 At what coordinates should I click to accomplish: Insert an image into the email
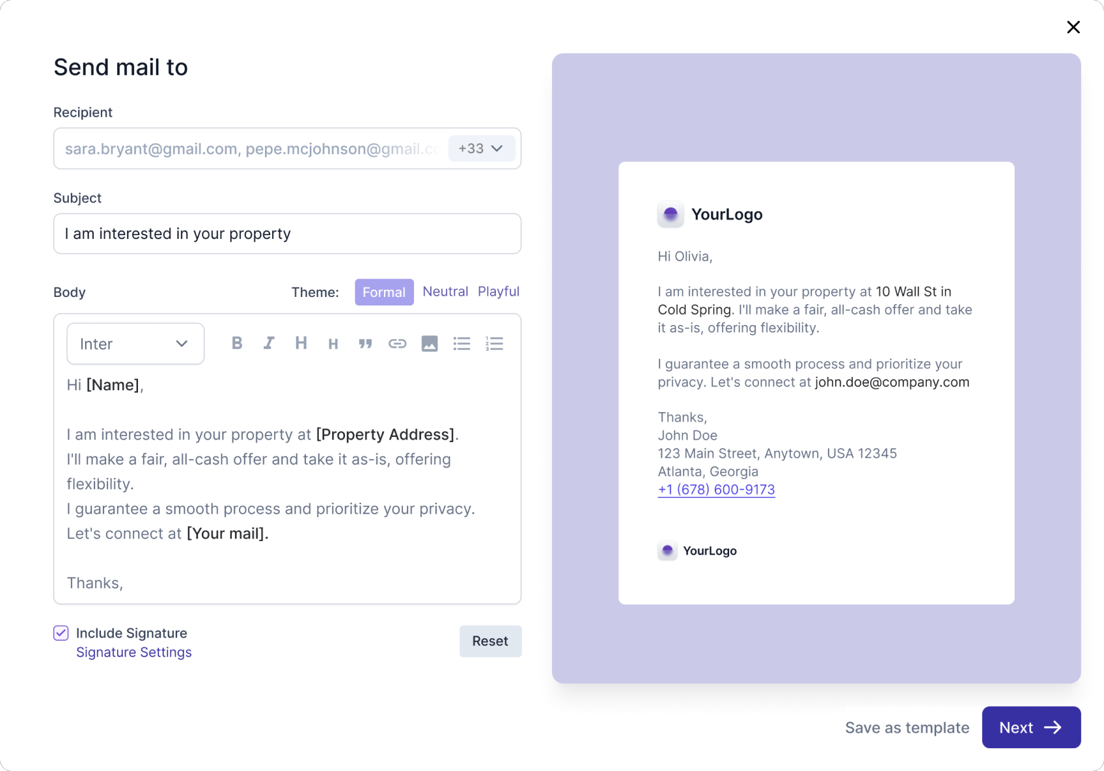click(x=430, y=343)
